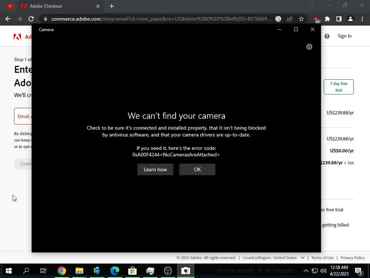Click the Adobe logo
Image resolution: width=370 pixels, height=278 pixels.
tap(17, 37)
